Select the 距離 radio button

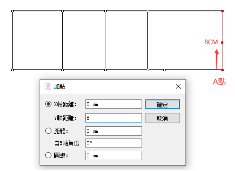[x=48, y=131]
